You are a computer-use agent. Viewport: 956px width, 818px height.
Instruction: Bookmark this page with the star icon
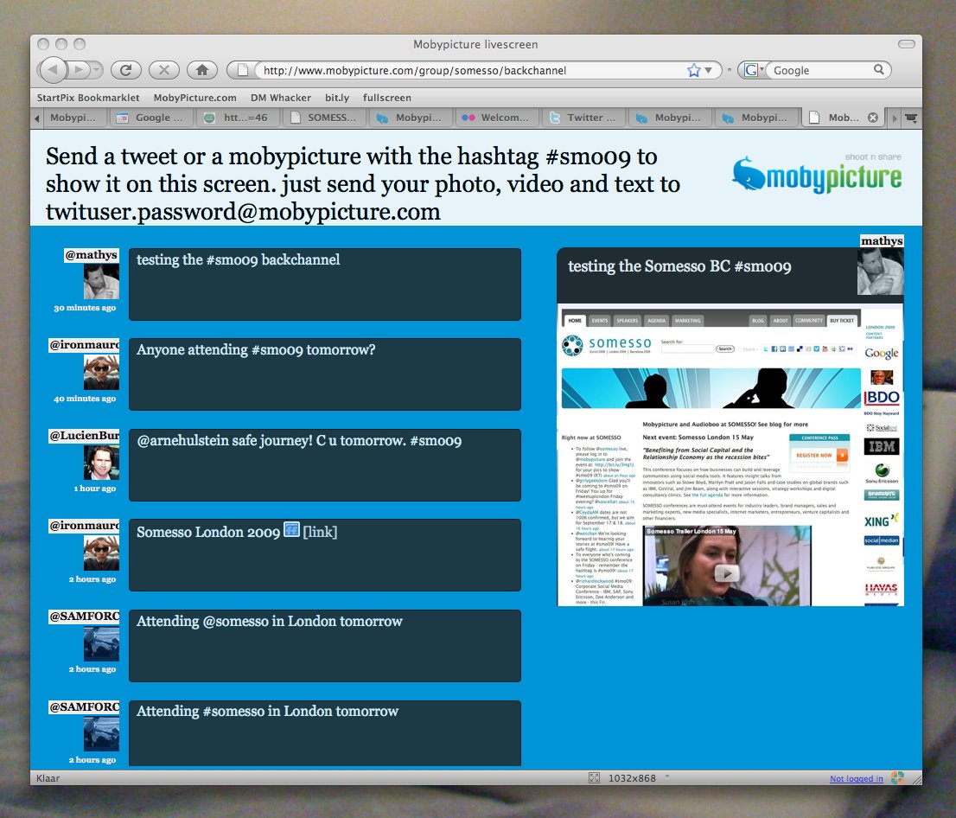[693, 70]
